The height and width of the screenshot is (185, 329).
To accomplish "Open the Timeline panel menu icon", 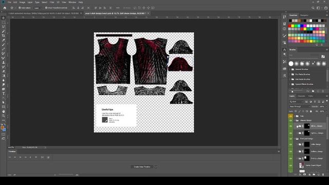I will [279, 152].
